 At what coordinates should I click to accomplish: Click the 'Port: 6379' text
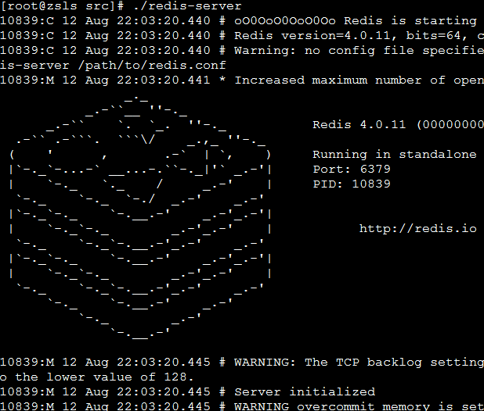click(352, 169)
